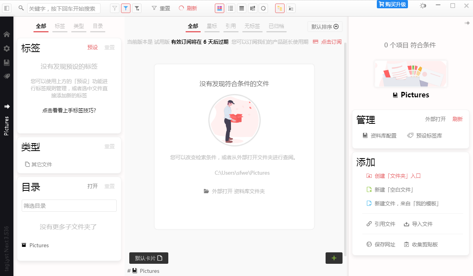Viewport: 473px width, 276px height.
Task: Click the library bookmark sidebar icon
Action: (7, 63)
